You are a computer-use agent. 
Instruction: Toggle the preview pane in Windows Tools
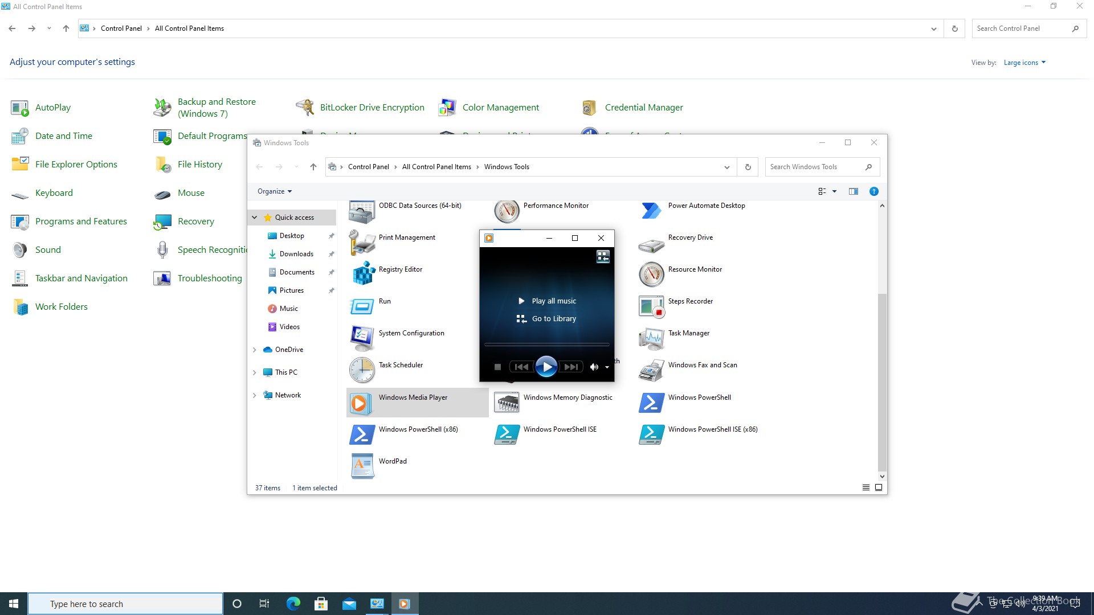(853, 191)
